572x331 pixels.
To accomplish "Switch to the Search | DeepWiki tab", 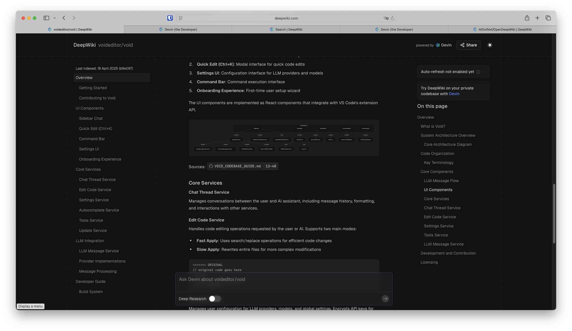I will pyautogui.click(x=286, y=29).
